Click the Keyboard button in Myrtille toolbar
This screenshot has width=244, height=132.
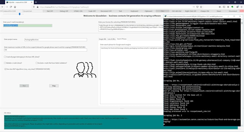134,11
